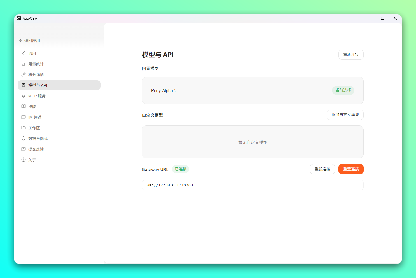Click the pencil icon beside 通用
Viewport: 416px width, 278px height.
[x=24, y=53]
